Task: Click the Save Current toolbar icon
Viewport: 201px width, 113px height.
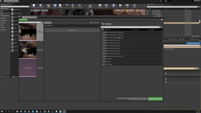Action: tap(34, 6)
